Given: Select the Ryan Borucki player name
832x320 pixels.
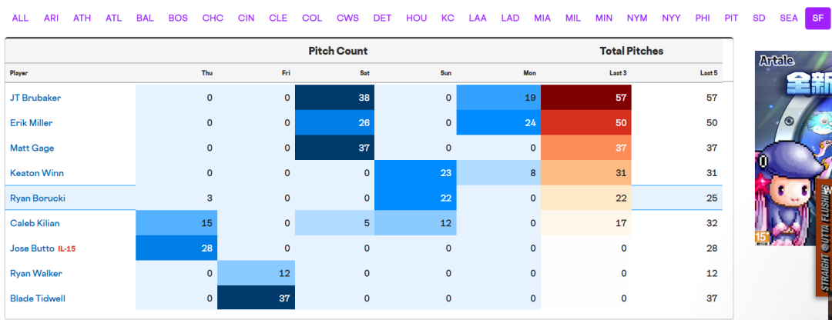Looking at the screenshot, I should tap(37, 198).
